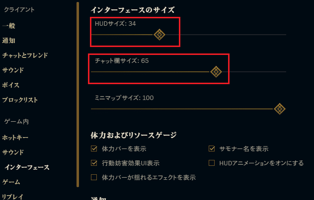Open the ブロックリスト section
The width and height of the screenshot is (314, 200).
tap(20, 100)
